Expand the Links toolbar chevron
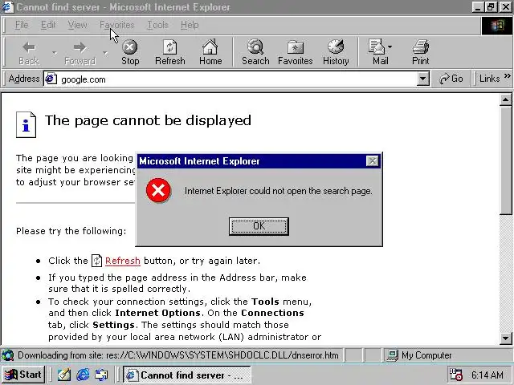Viewport: 514px width, 385px height. pyautogui.click(x=508, y=76)
